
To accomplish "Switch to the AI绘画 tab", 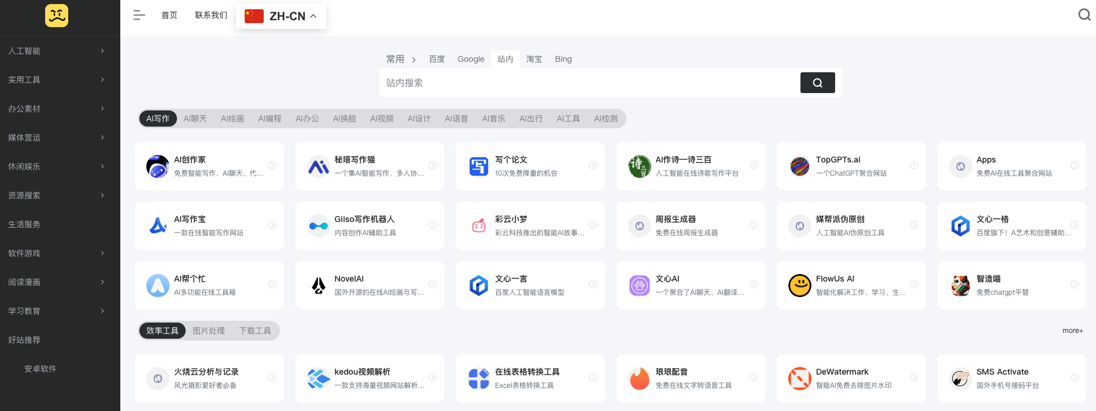I will 233,119.
